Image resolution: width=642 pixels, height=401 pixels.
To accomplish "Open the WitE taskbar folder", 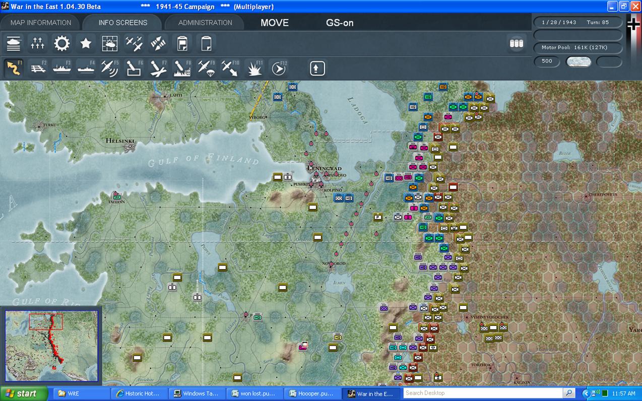I will click(x=81, y=393).
